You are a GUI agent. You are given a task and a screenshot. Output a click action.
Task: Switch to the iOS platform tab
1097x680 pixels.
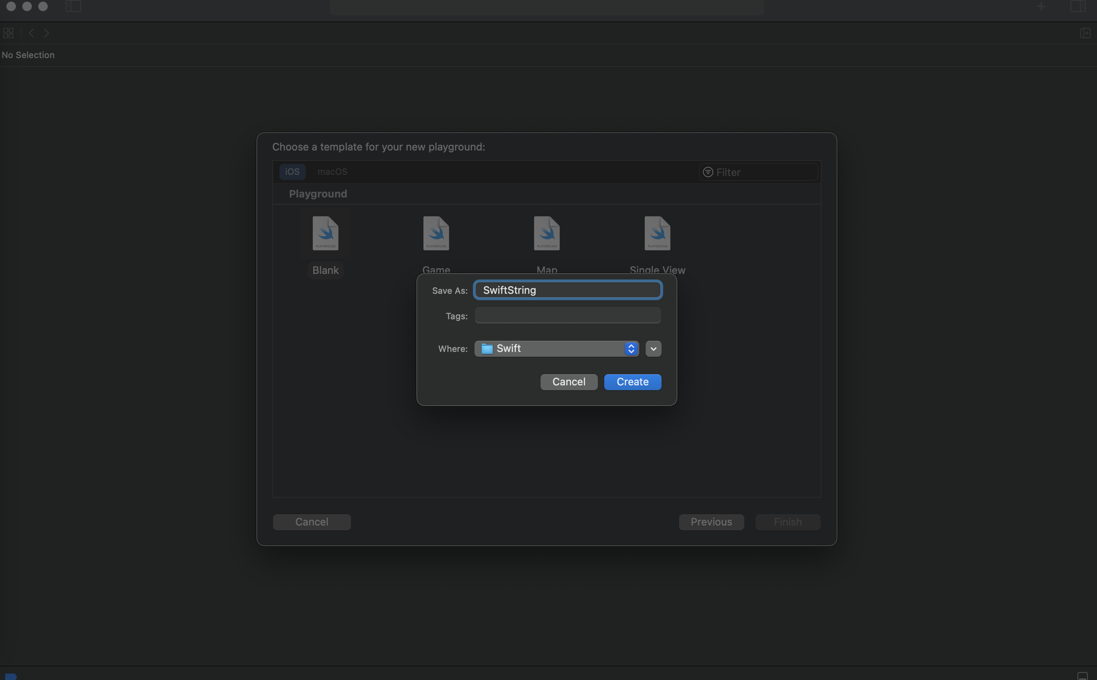(292, 172)
